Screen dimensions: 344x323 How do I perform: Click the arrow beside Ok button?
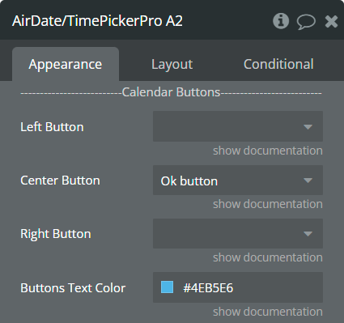308,181
